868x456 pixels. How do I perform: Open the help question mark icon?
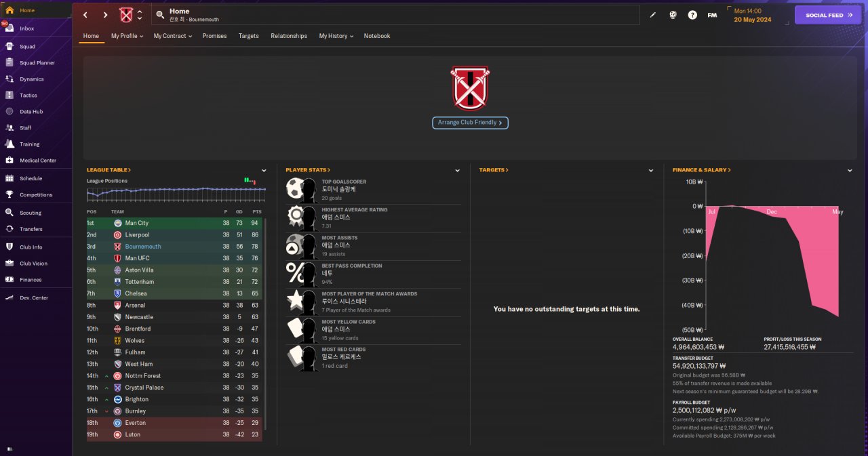[692, 15]
